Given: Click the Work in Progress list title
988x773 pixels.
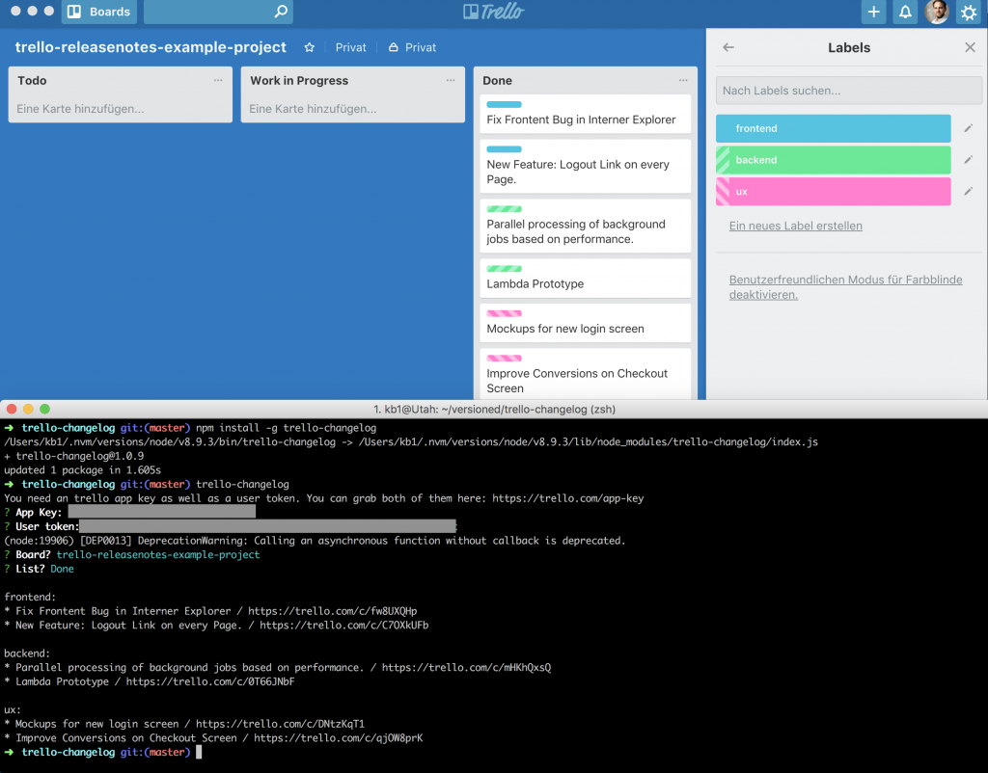Looking at the screenshot, I should coord(299,81).
